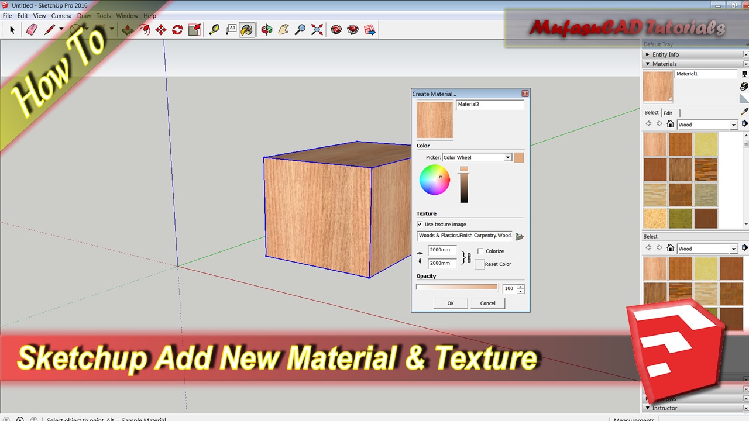
Task: Open the 3D Warehouse toolbar icon
Action: click(336, 30)
